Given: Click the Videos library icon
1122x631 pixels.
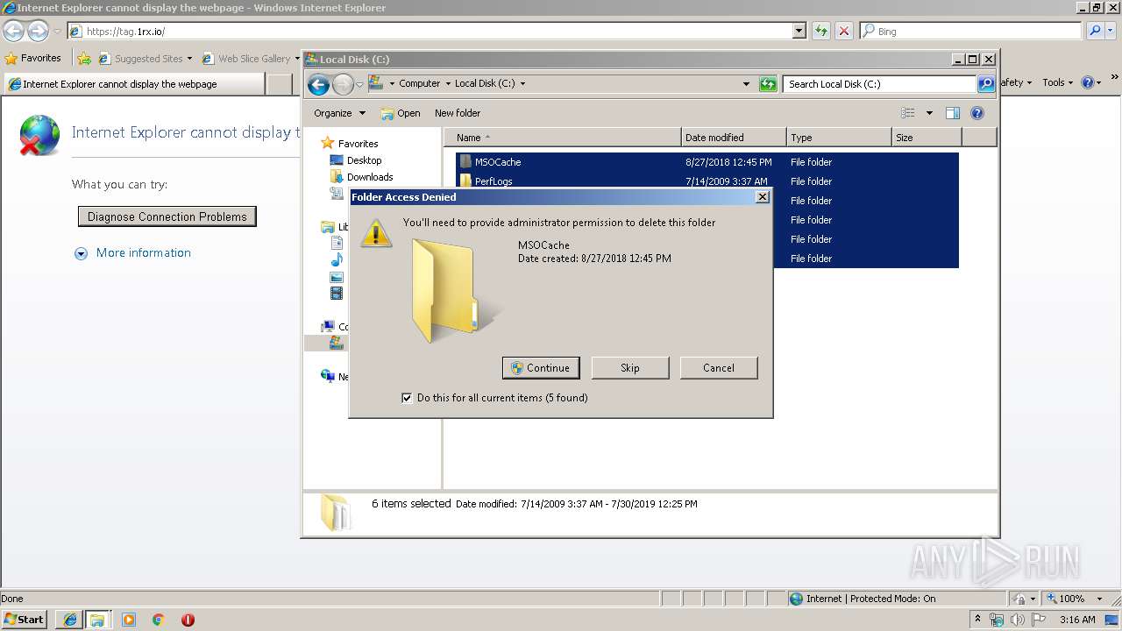Looking at the screenshot, I should pyautogui.click(x=337, y=294).
